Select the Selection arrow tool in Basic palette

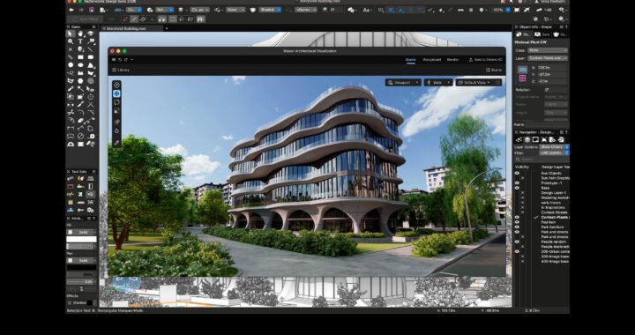pos(71,34)
